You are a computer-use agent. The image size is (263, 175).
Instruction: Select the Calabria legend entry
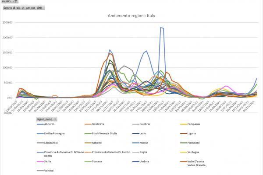pyautogui.click(x=141, y=124)
